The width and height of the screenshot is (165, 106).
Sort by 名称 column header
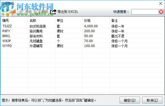tap(42, 20)
